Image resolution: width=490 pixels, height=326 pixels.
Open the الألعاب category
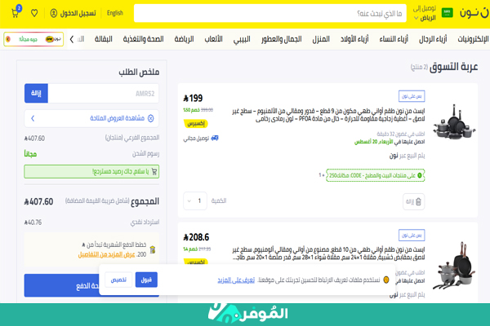pos(213,39)
